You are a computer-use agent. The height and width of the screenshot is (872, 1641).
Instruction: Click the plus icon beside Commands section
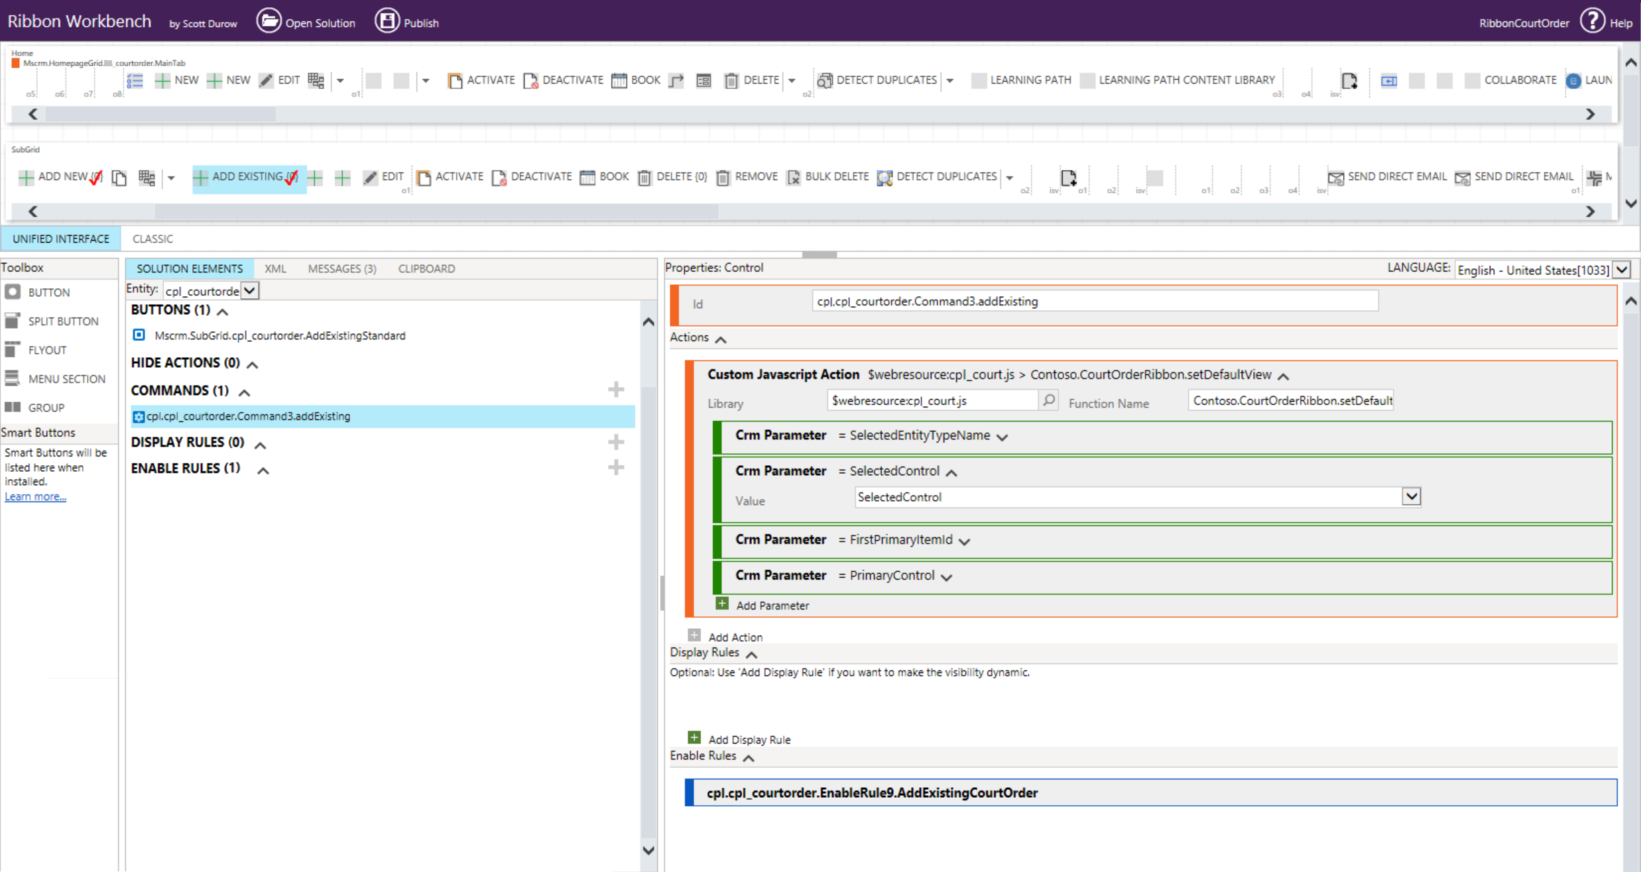(616, 390)
